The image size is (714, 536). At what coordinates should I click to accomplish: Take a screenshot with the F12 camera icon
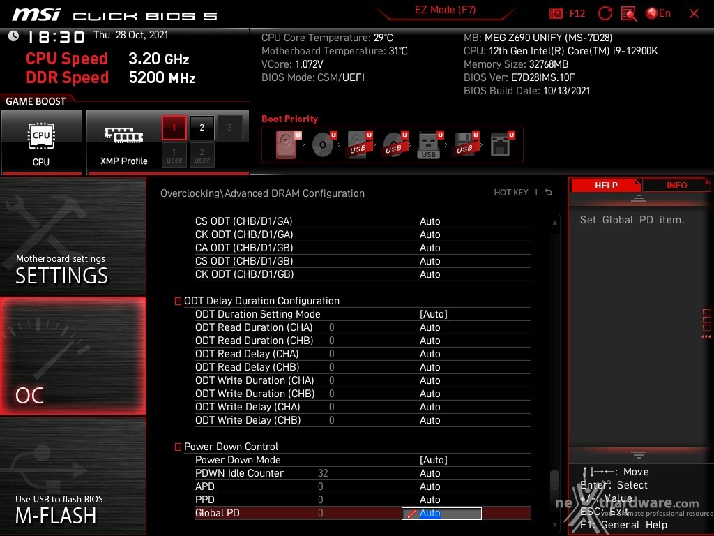[556, 14]
